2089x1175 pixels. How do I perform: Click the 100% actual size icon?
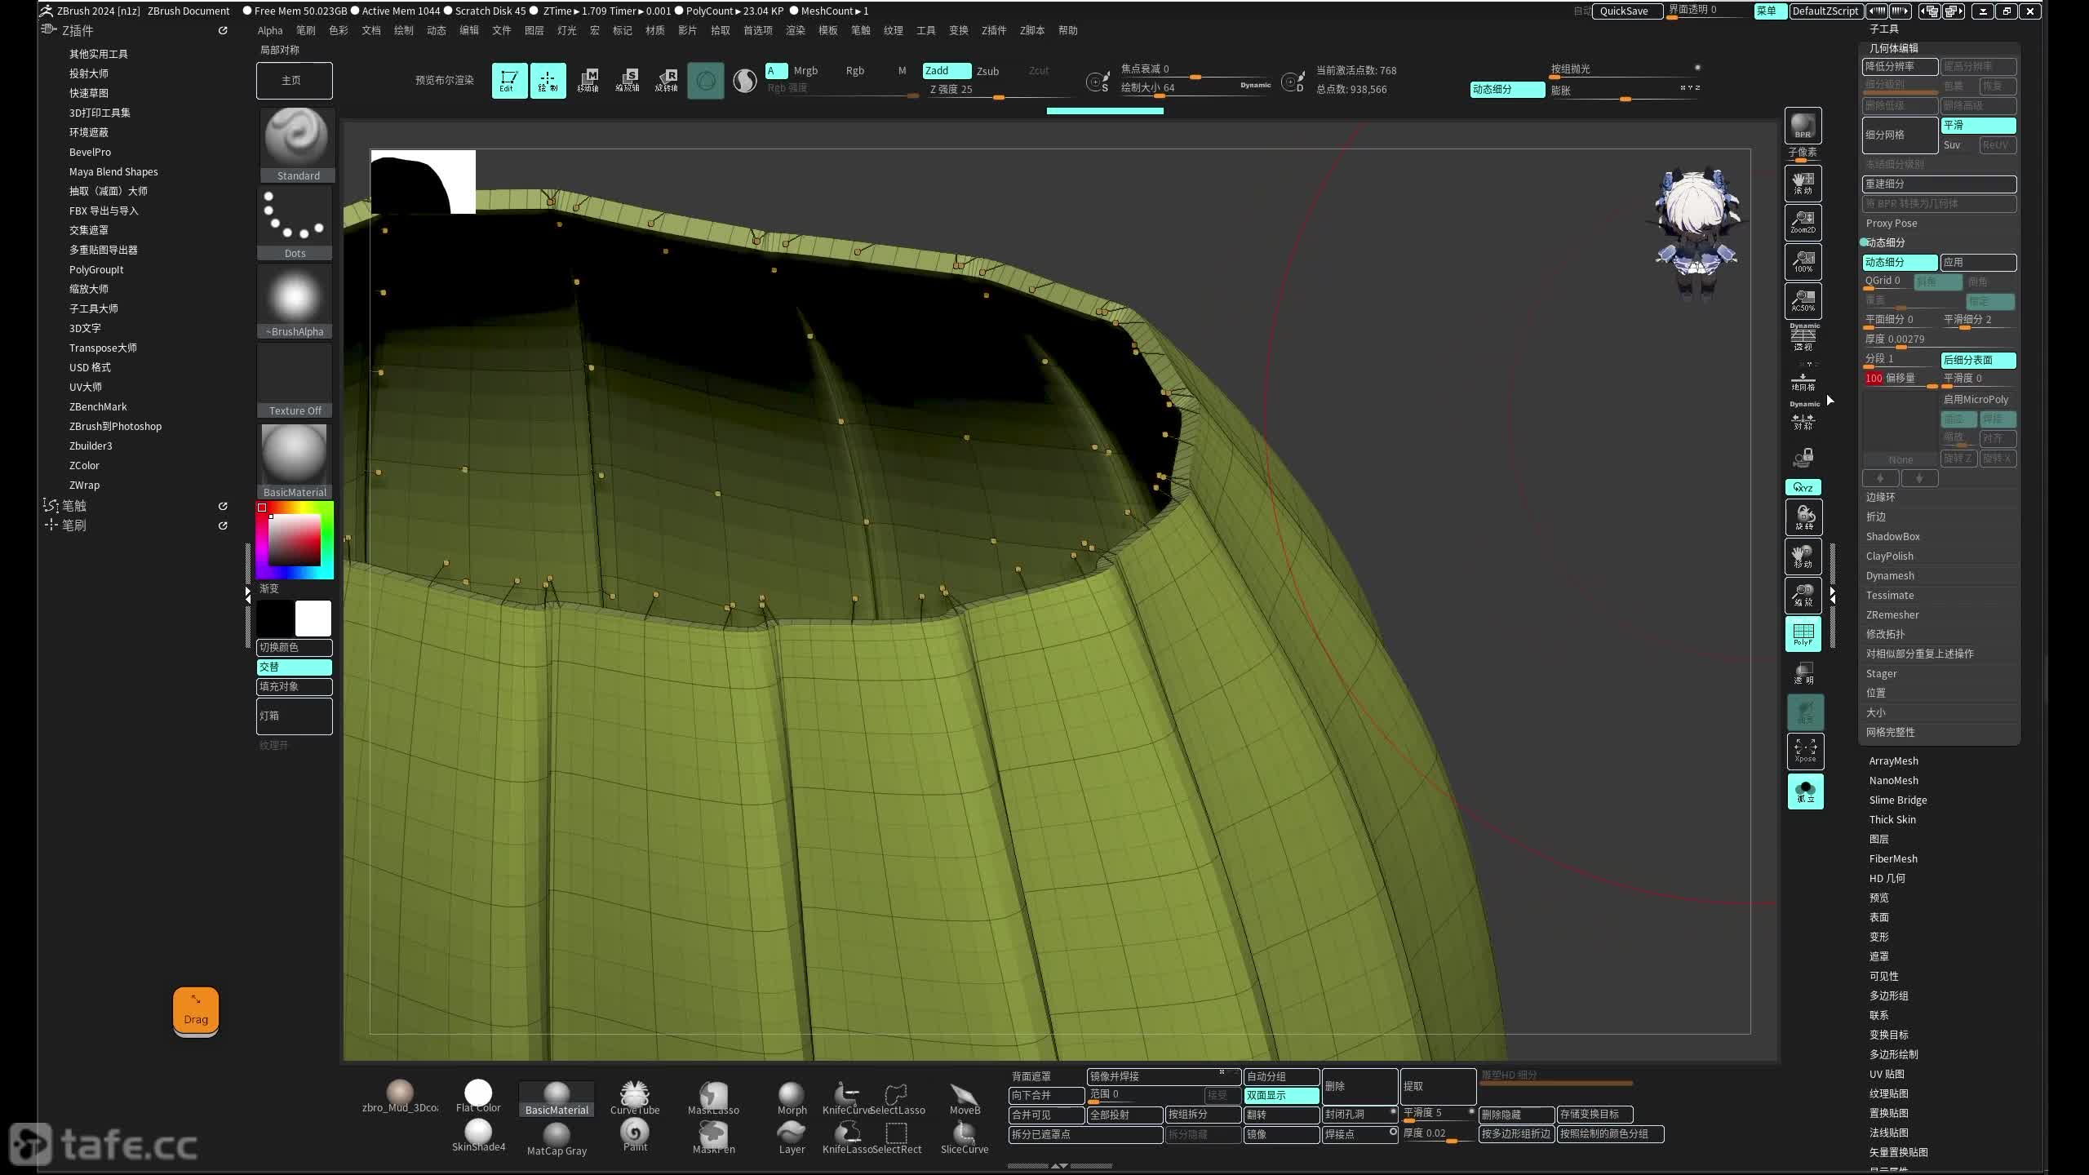(x=1803, y=261)
